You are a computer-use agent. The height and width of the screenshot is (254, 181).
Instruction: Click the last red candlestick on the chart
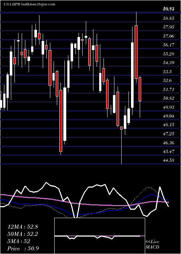140,89
